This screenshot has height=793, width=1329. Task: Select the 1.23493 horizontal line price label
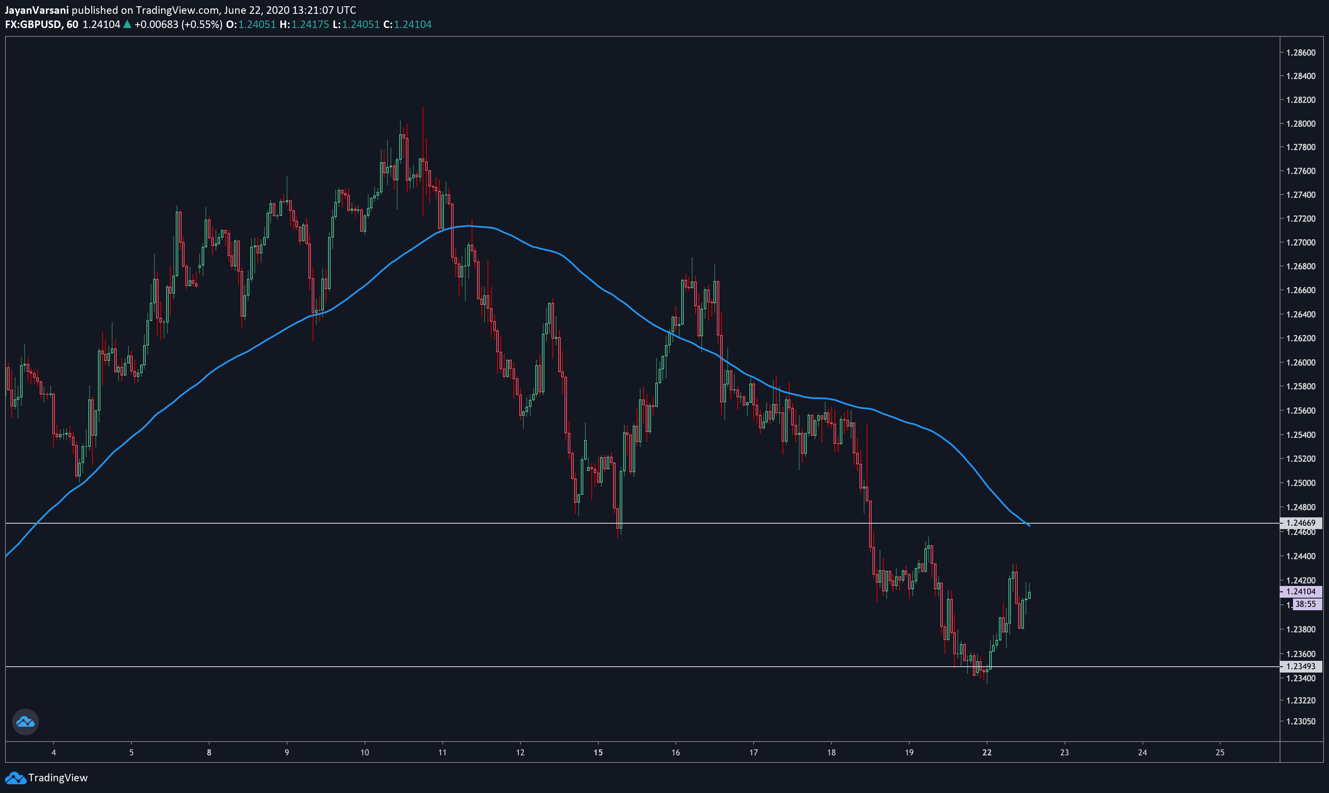tap(1301, 666)
